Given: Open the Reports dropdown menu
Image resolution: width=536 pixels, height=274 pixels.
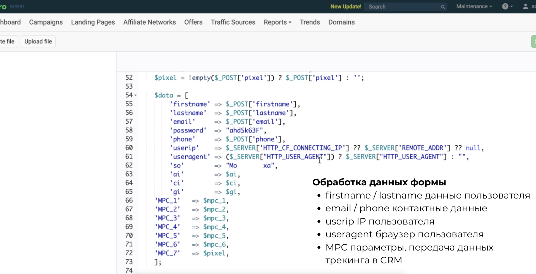Looking at the screenshot, I should click(277, 22).
